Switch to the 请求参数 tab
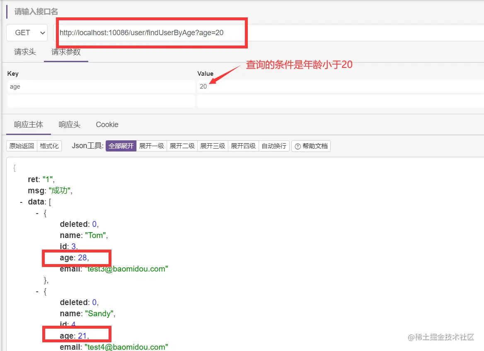484x351 pixels. (66, 52)
